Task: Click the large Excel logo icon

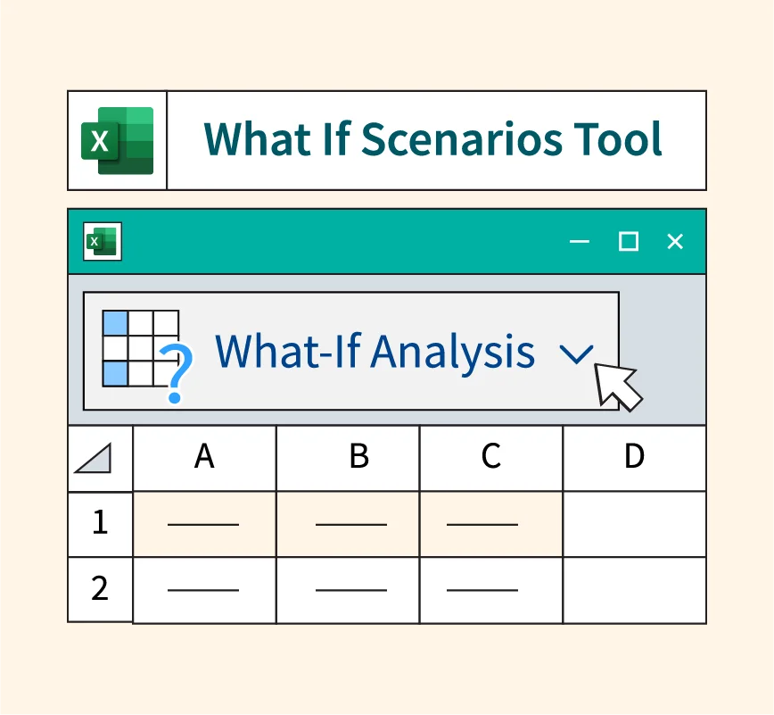Action: (117, 140)
